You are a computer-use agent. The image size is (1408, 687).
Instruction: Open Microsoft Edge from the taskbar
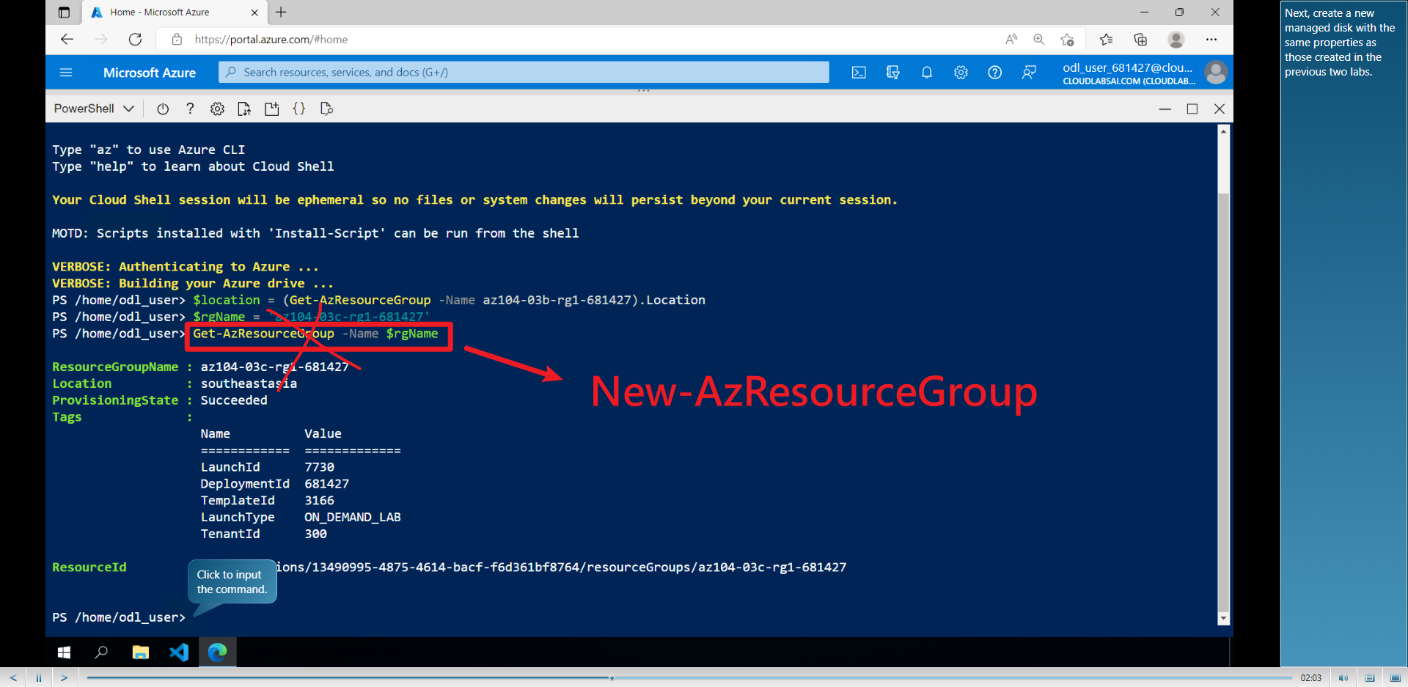tap(217, 652)
